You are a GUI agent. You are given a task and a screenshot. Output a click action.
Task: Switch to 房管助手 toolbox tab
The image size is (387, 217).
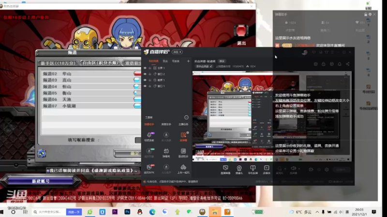(x=166, y=124)
